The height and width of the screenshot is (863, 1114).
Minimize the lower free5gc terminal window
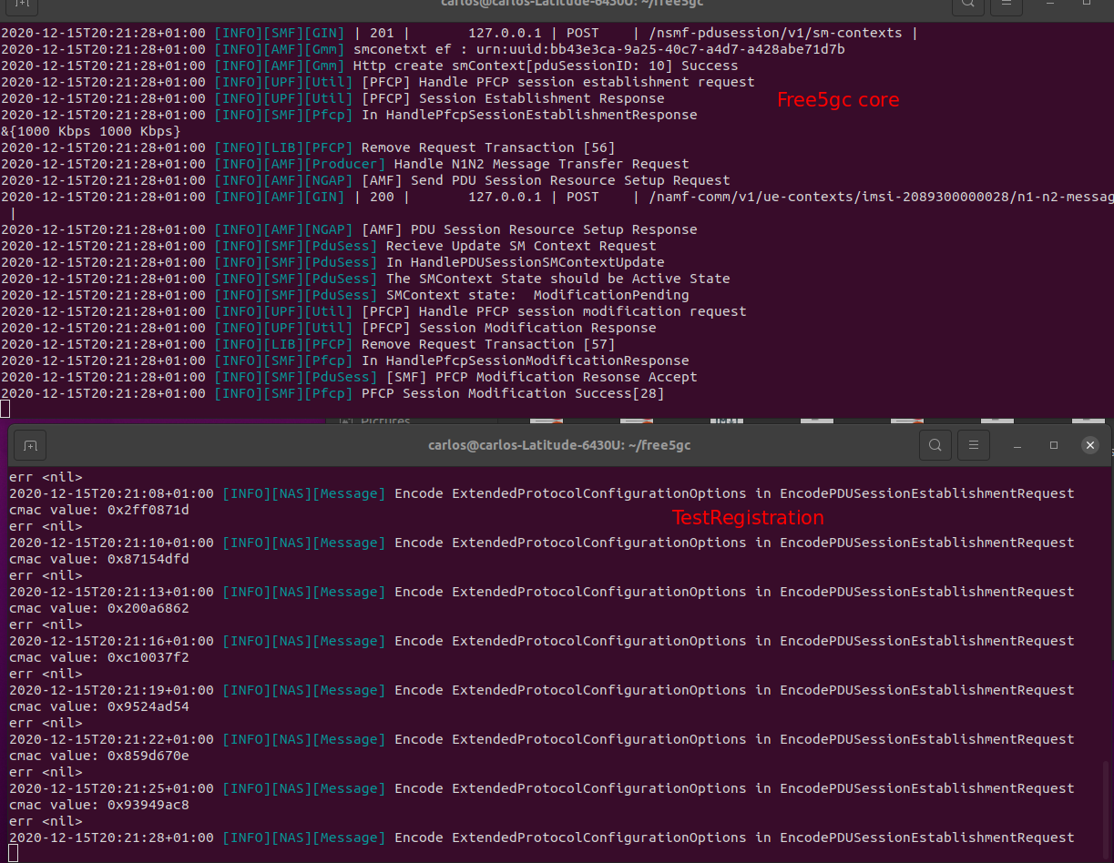1017,445
